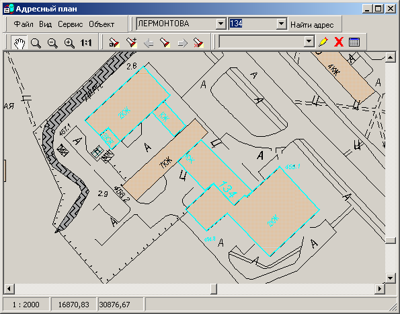Open the table view icon
Image resolution: width=400 pixels, height=314 pixels.
click(354, 42)
